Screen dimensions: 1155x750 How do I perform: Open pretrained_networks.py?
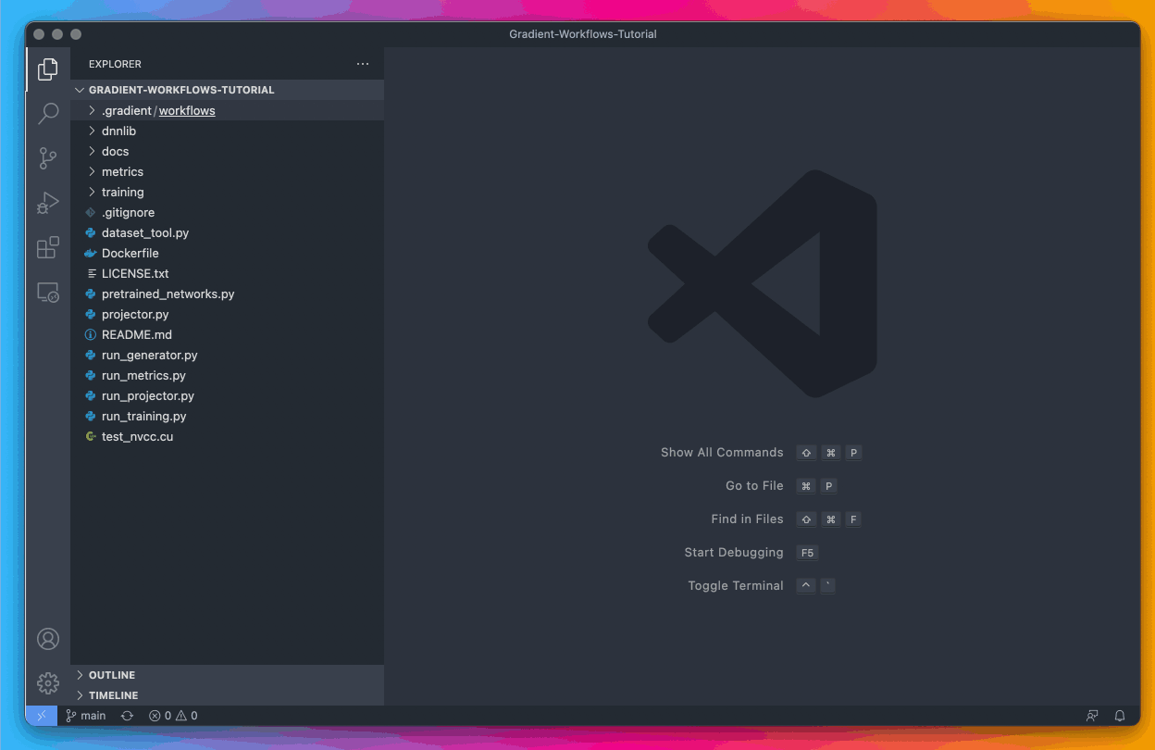pyautogui.click(x=227, y=294)
